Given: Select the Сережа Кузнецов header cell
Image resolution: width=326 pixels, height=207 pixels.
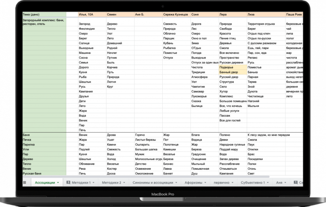Looking at the screenshot, I should click(176, 14).
